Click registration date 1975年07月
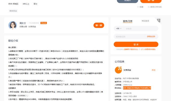The height and width of the screenshot is (101, 171). coord(127,93)
